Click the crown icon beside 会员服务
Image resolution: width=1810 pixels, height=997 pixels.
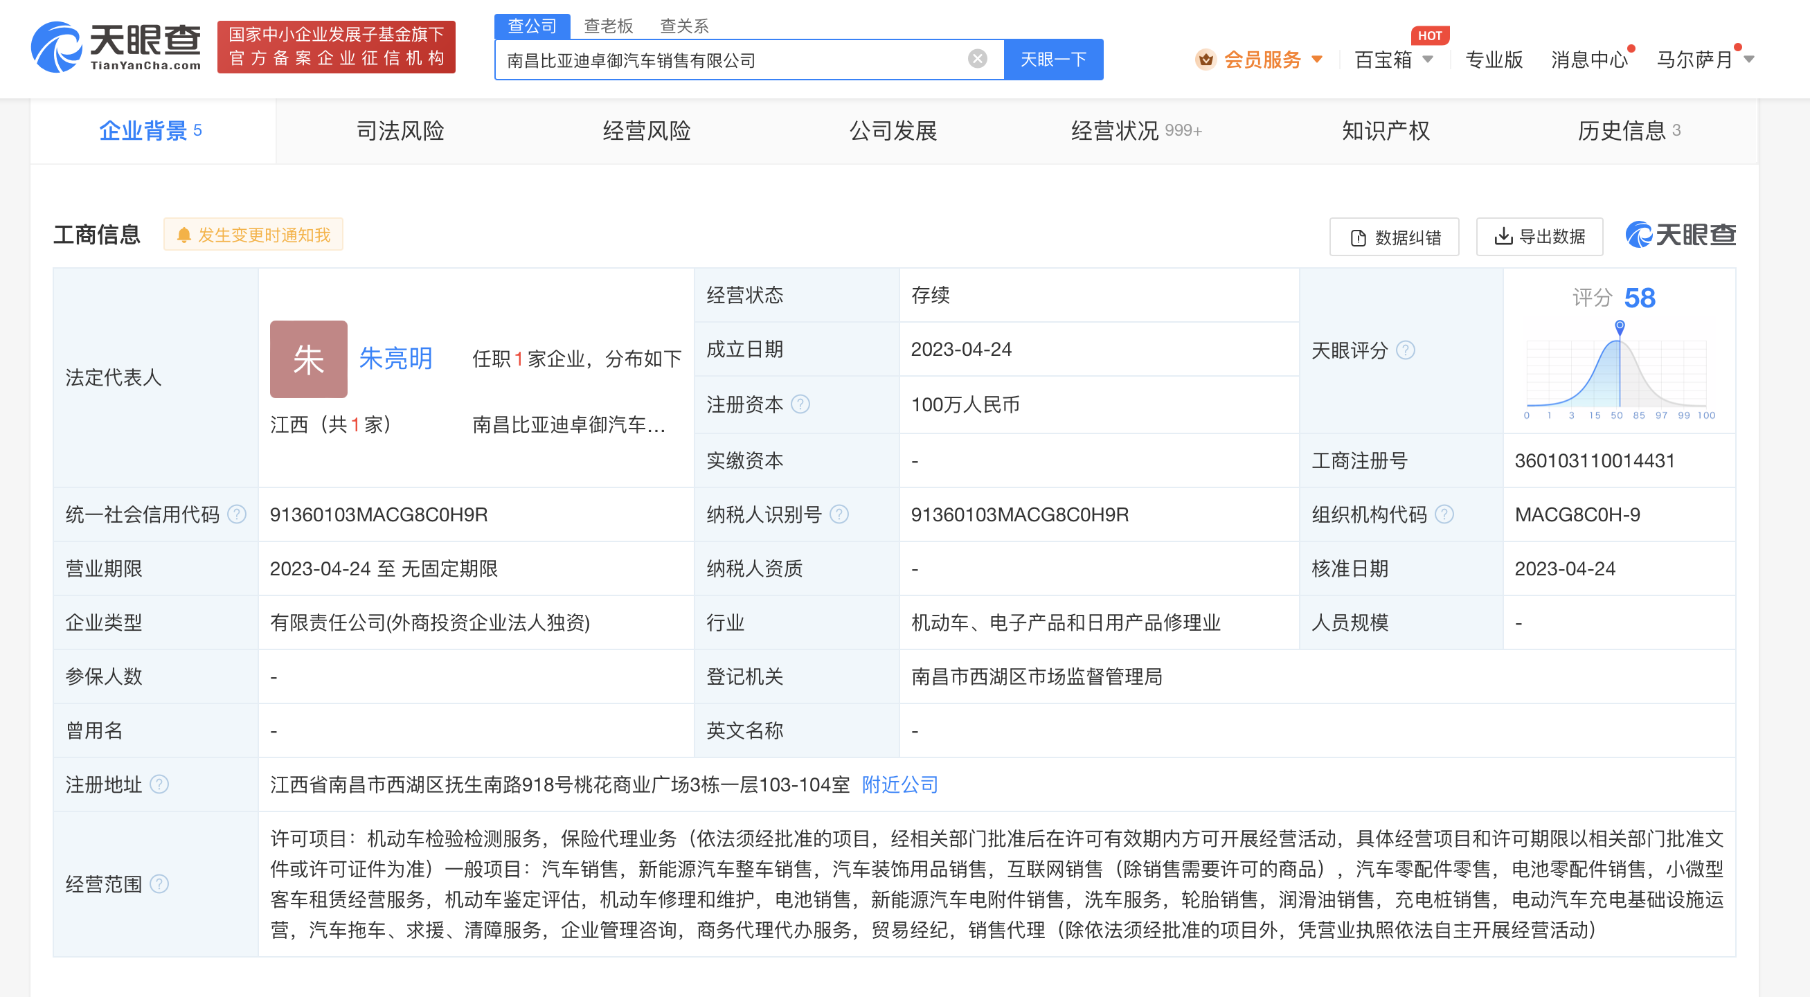[x=1206, y=60]
